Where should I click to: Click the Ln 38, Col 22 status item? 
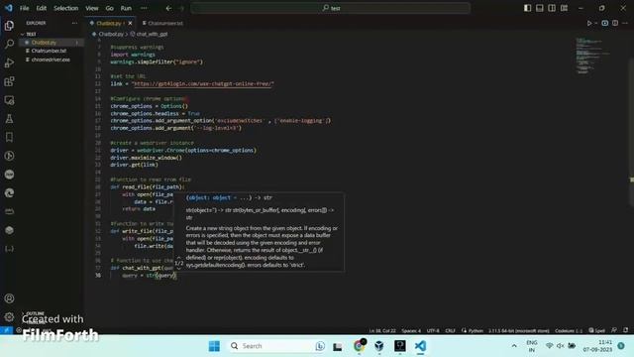pos(382,330)
